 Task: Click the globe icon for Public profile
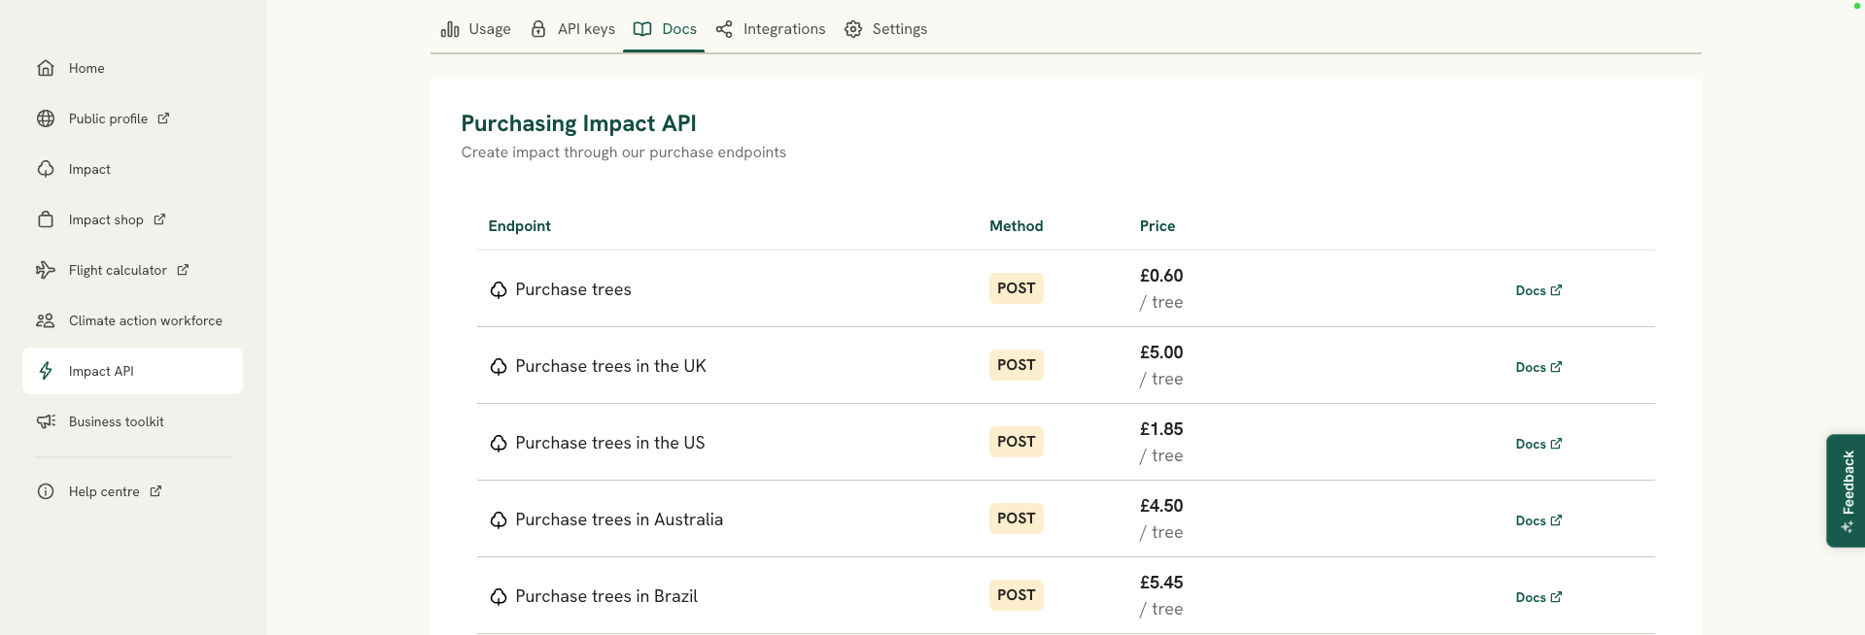click(x=46, y=118)
